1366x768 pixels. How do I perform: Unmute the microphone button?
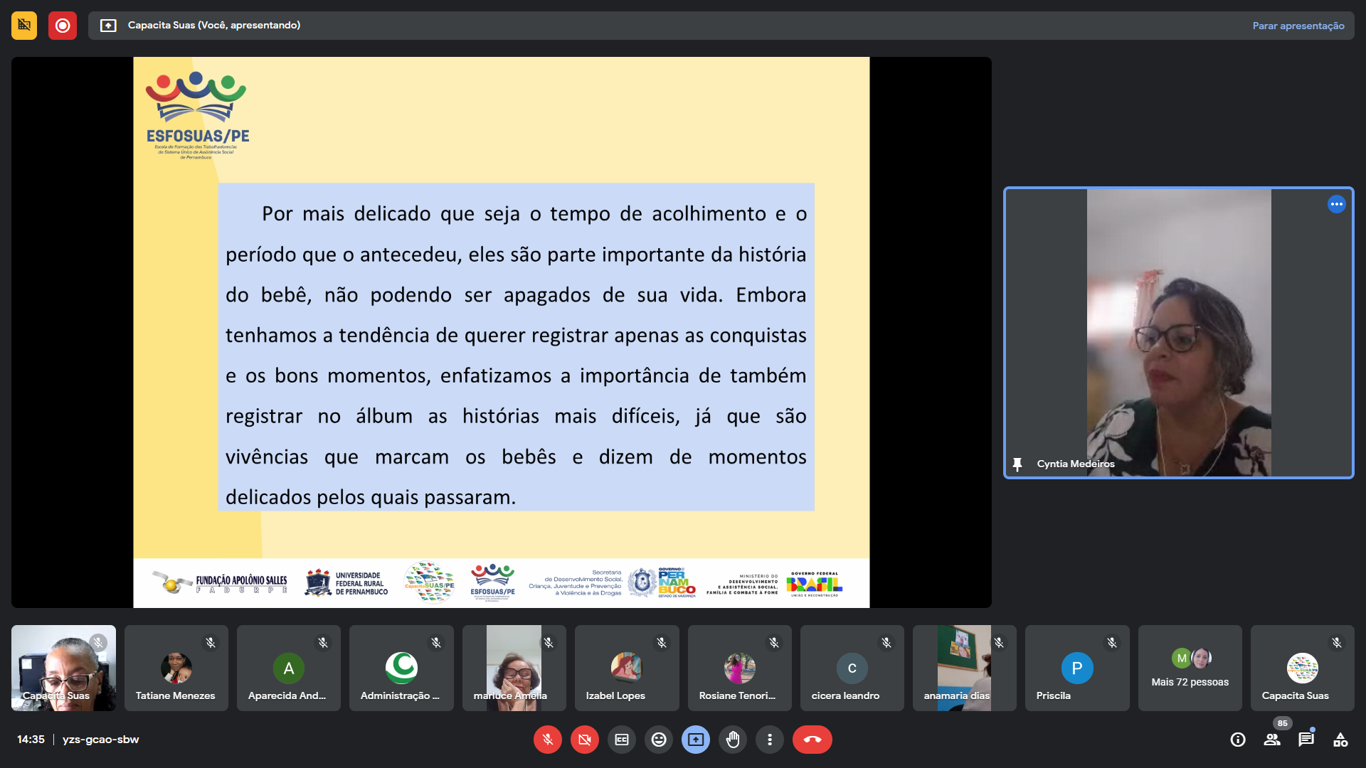[x=547, y=740]
